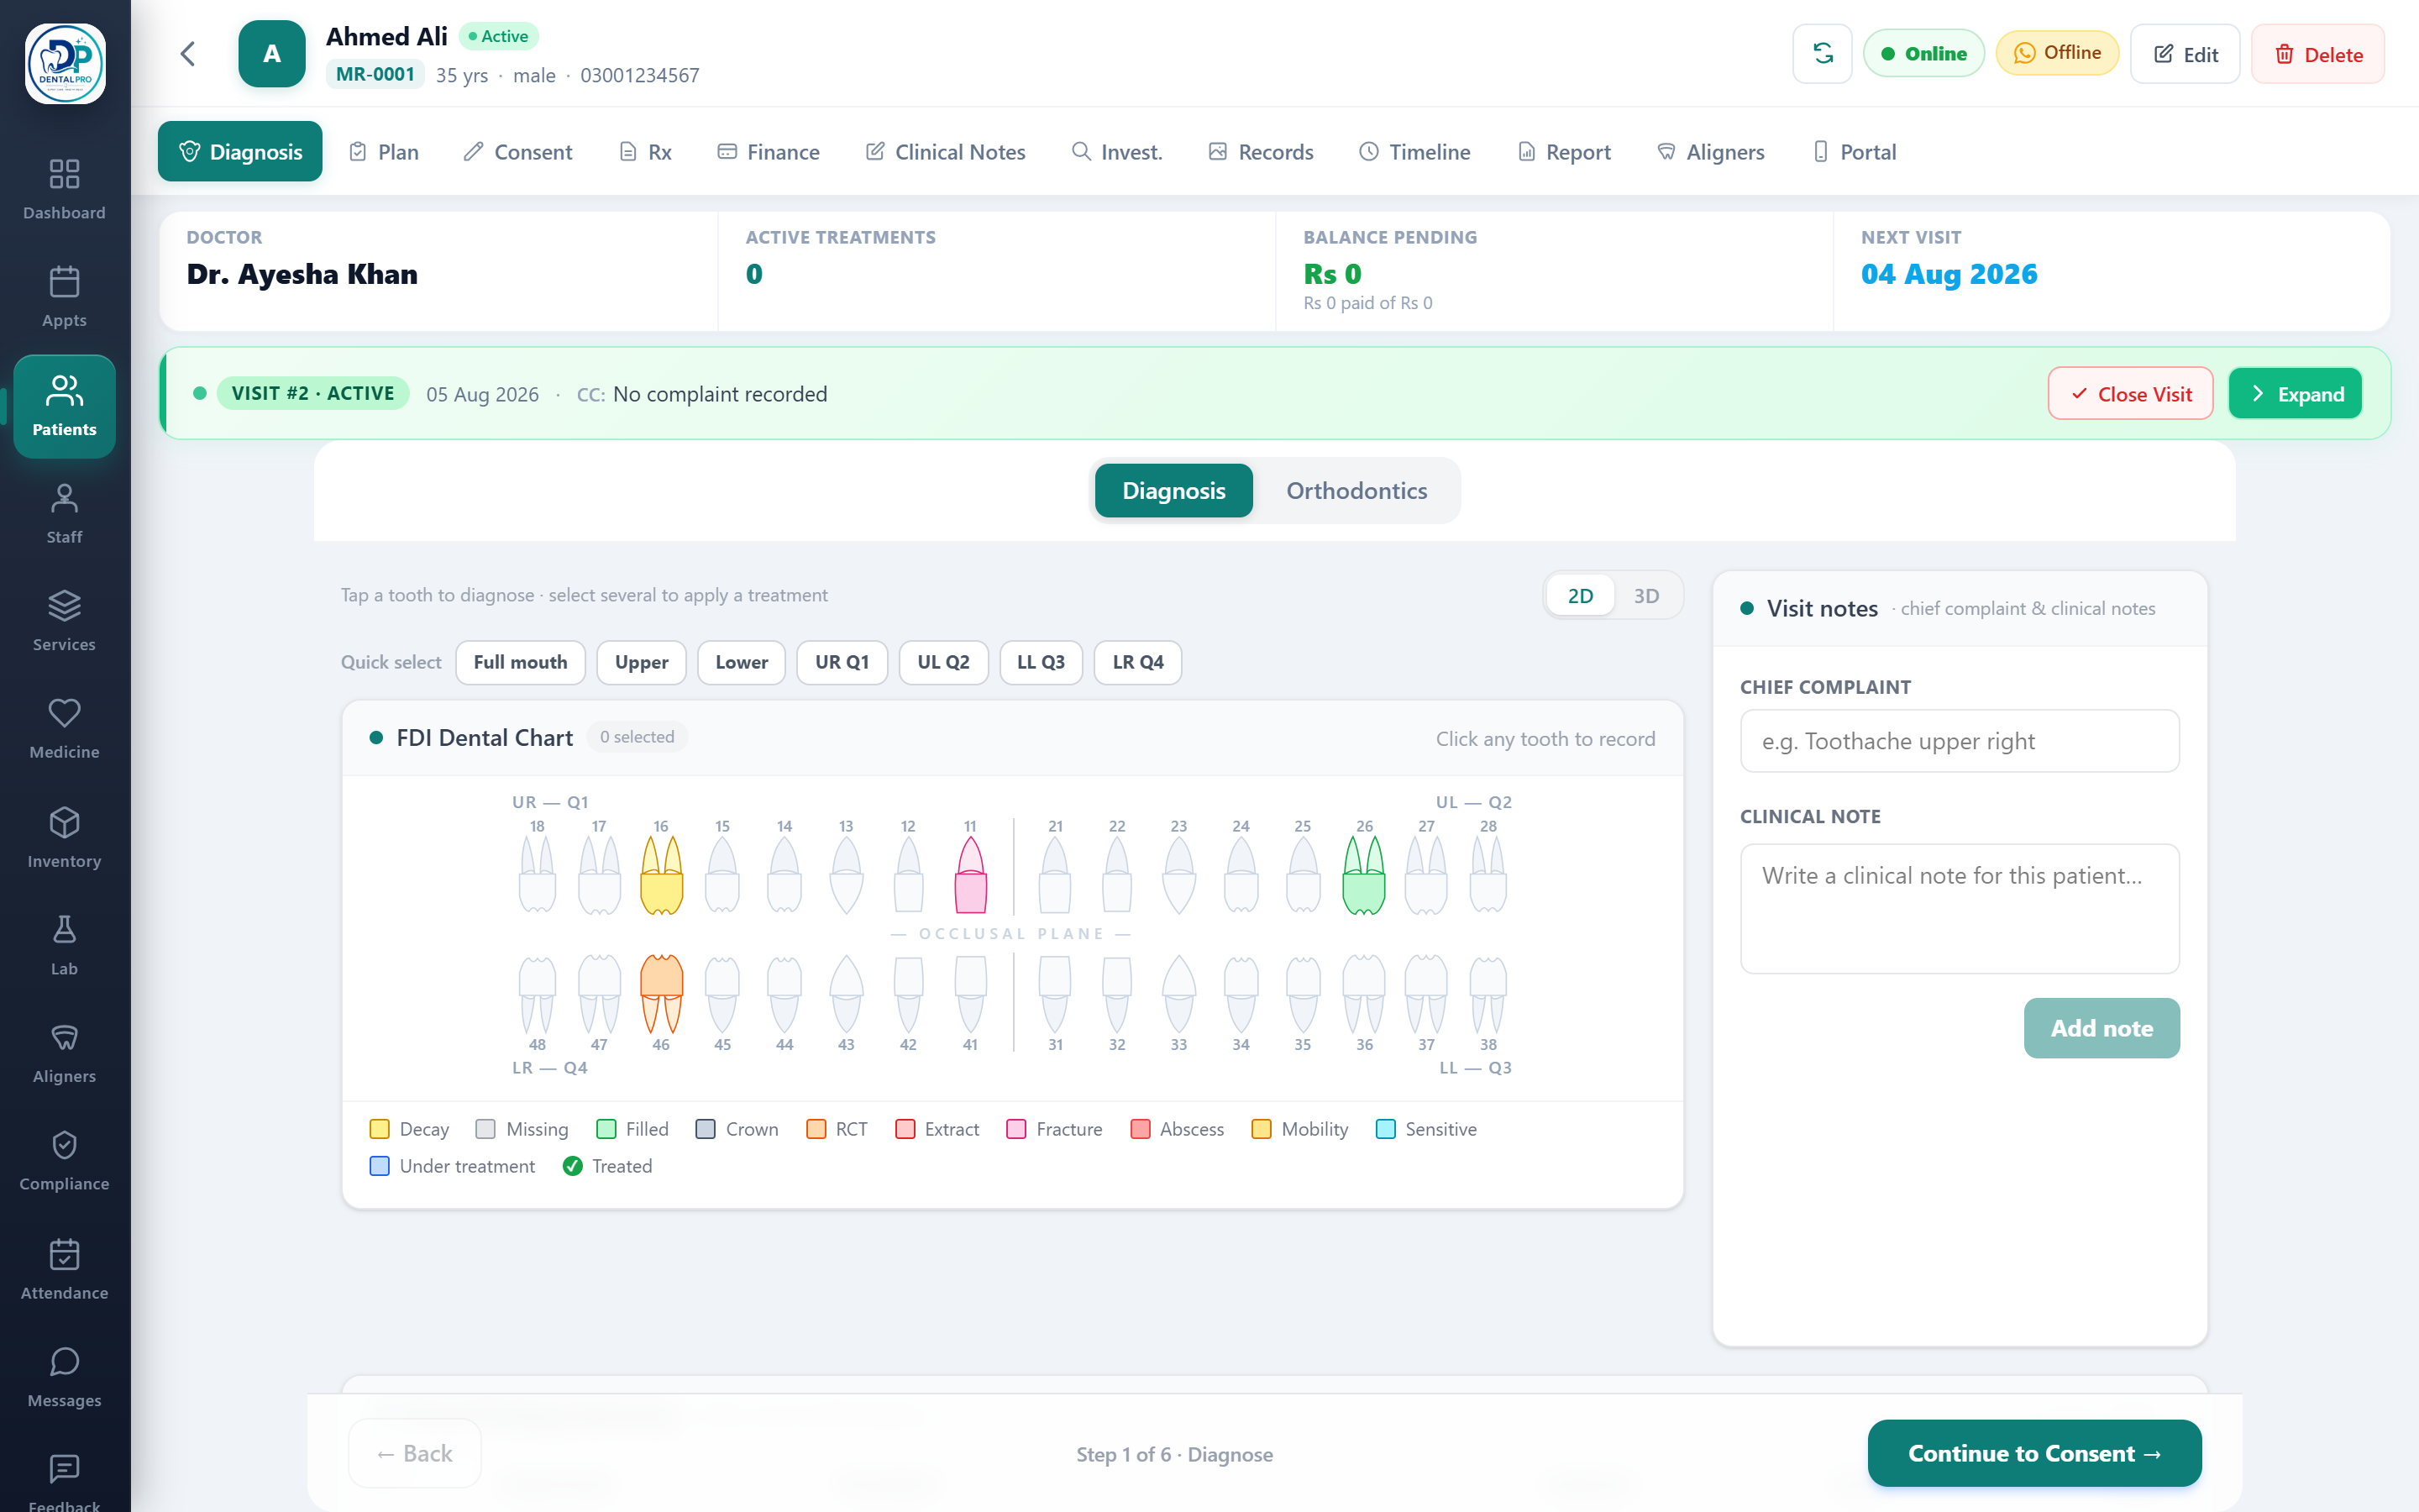Toggle Offline WhatsApp status pill
This screenshot has width=2419, height=1512.
point(2057,53)
